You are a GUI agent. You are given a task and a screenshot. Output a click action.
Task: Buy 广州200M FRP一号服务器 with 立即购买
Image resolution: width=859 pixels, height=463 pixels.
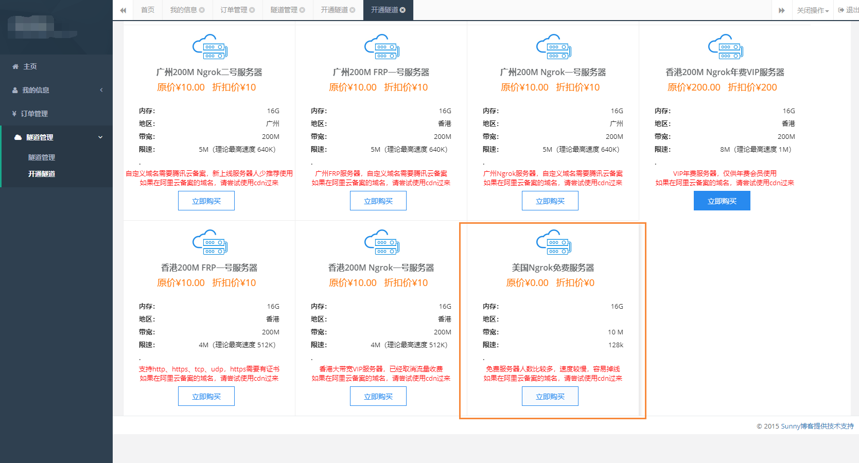[x=378, y=201]
